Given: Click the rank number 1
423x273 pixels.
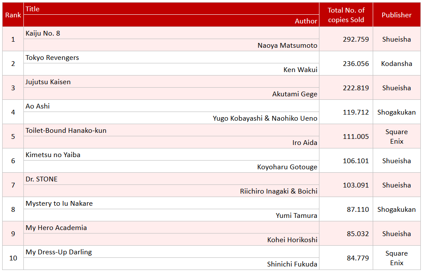Looking at the screenshot, I should pyautogui.click(x=13, y=39).
